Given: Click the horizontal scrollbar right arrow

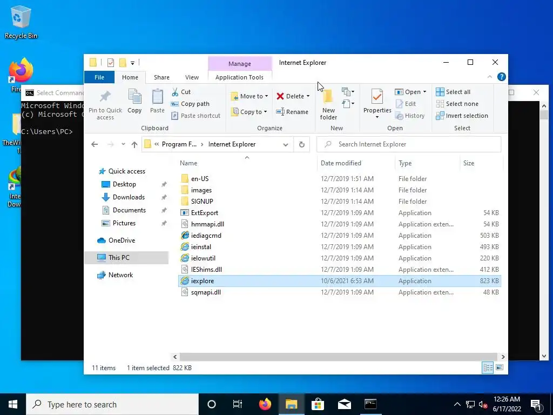Looking at the screenshot, I should pyautogui.click(x=503, y=357).
